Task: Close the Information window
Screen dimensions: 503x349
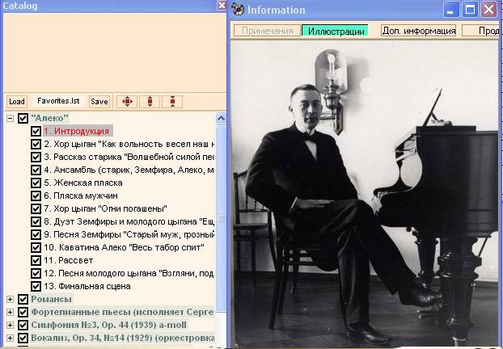Action: click(489, 10)
